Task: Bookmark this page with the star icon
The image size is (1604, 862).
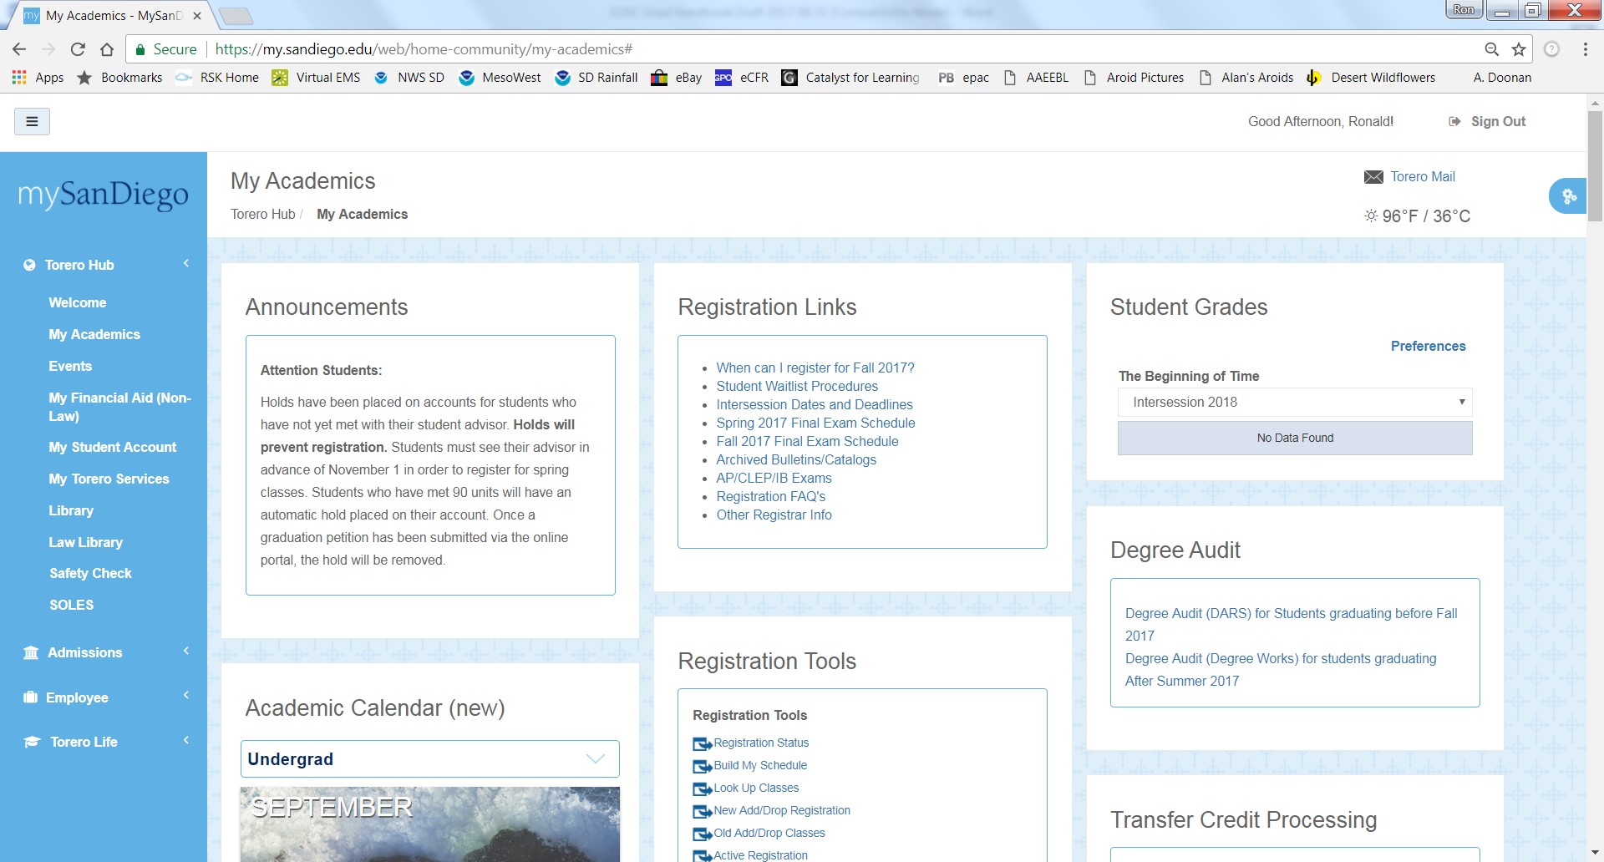Action: (x=1519, y=49)
